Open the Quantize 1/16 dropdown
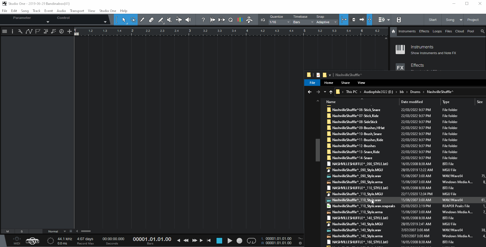Viewport: 486px width, 247px height. 280,22
